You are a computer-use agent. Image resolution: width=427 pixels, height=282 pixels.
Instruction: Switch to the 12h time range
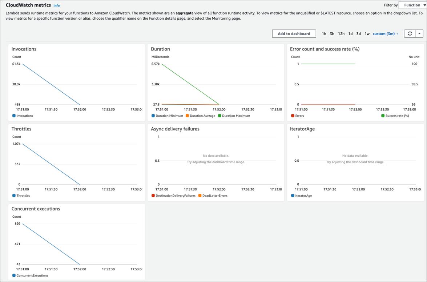[x=341, y=34]
